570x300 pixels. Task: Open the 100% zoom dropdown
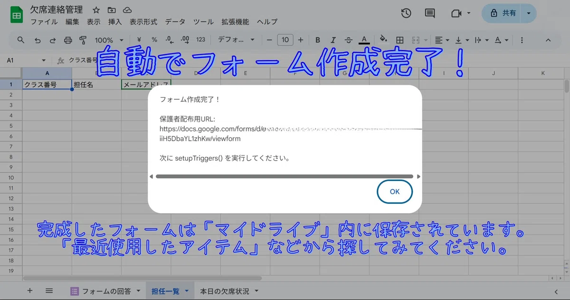click(109, 40)
